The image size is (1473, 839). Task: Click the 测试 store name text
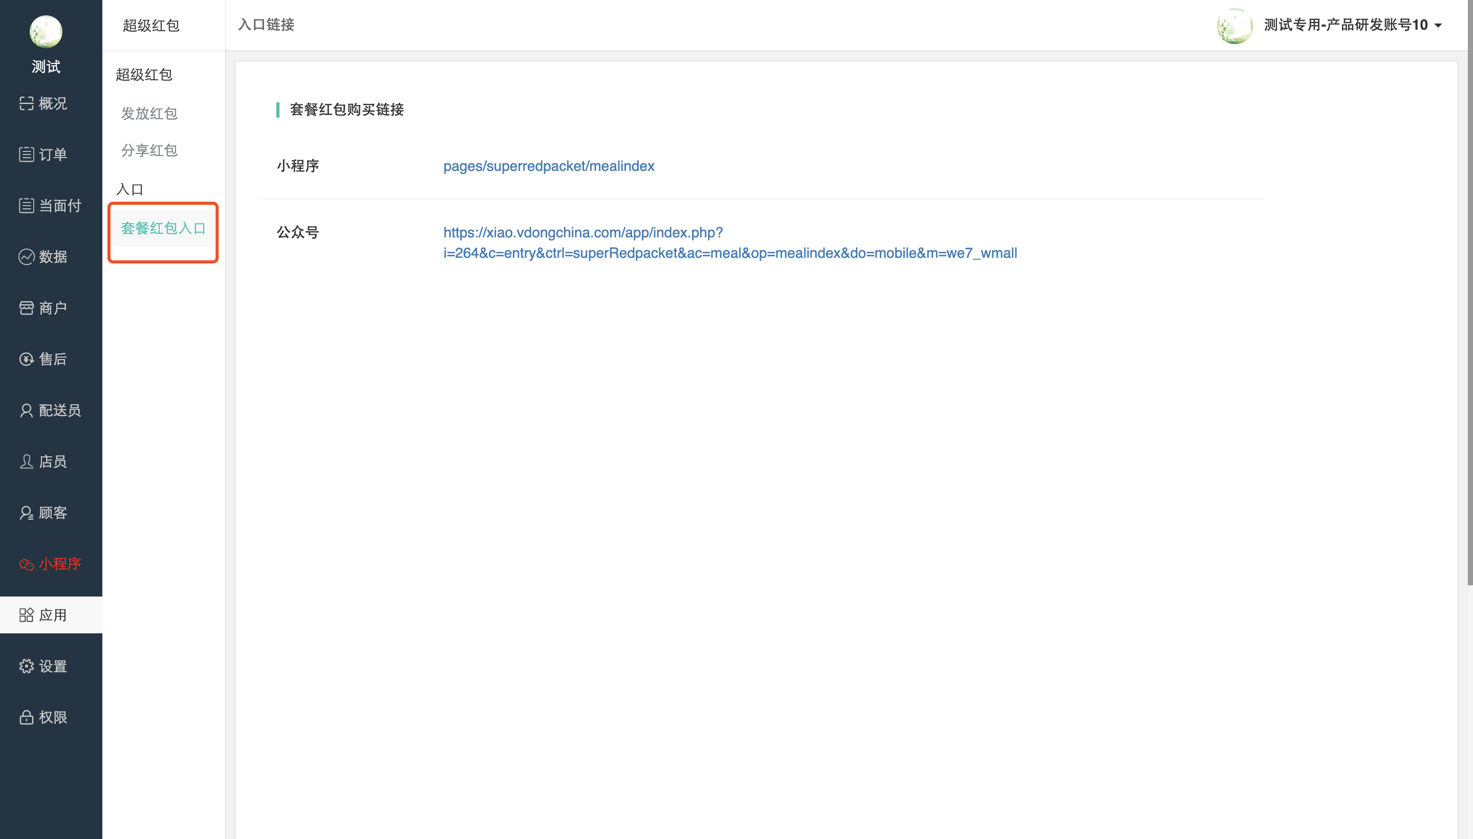pos(46,67)
